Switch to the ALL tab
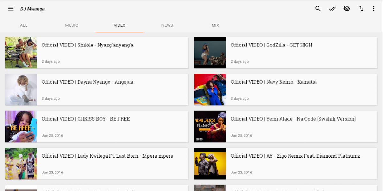The image size is (383, 191). (x=24, y=25)
